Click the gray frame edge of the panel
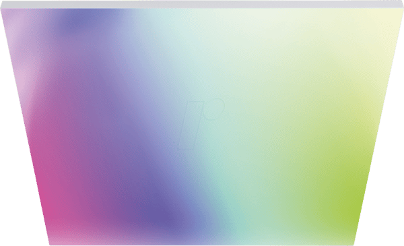This screenshot has width=404, height=246. pyautogui.click(x=202, y=4)
